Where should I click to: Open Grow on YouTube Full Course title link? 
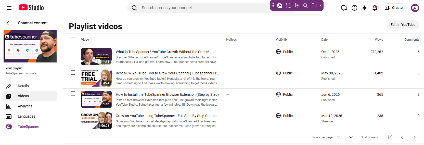pos(166,116)
